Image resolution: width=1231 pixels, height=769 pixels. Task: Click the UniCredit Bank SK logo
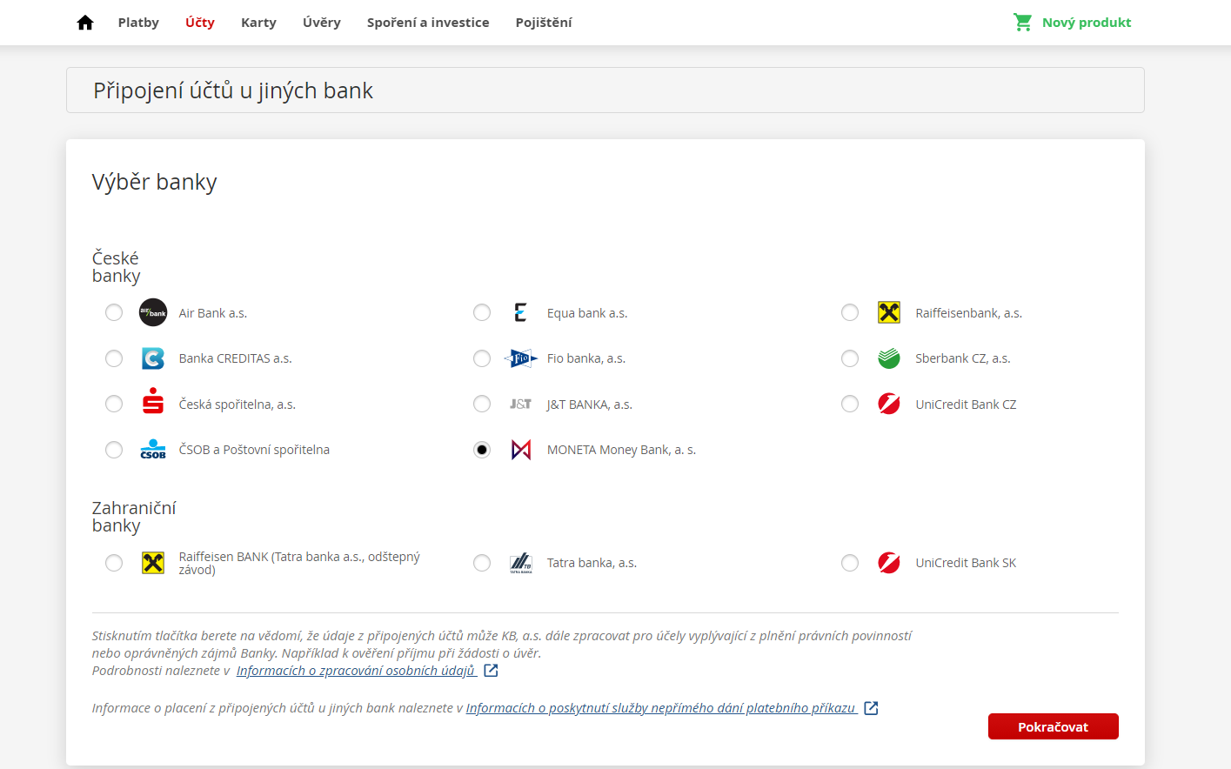tap(889, 563)
